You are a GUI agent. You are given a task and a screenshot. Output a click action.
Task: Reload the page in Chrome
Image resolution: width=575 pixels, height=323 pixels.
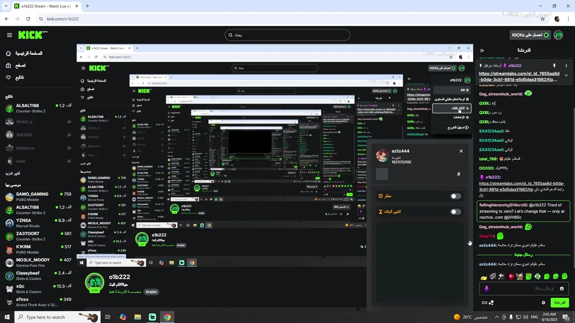[x=28, y=19]
